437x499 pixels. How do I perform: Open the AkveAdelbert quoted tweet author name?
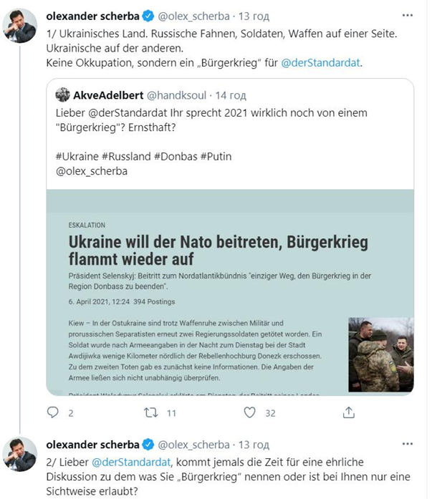[x=107, y=95]
